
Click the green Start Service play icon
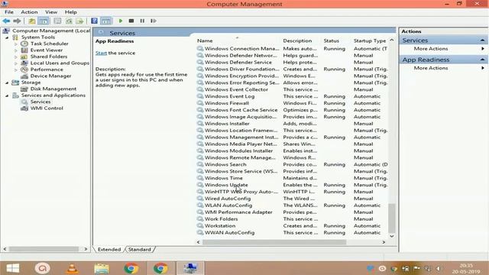121,21
